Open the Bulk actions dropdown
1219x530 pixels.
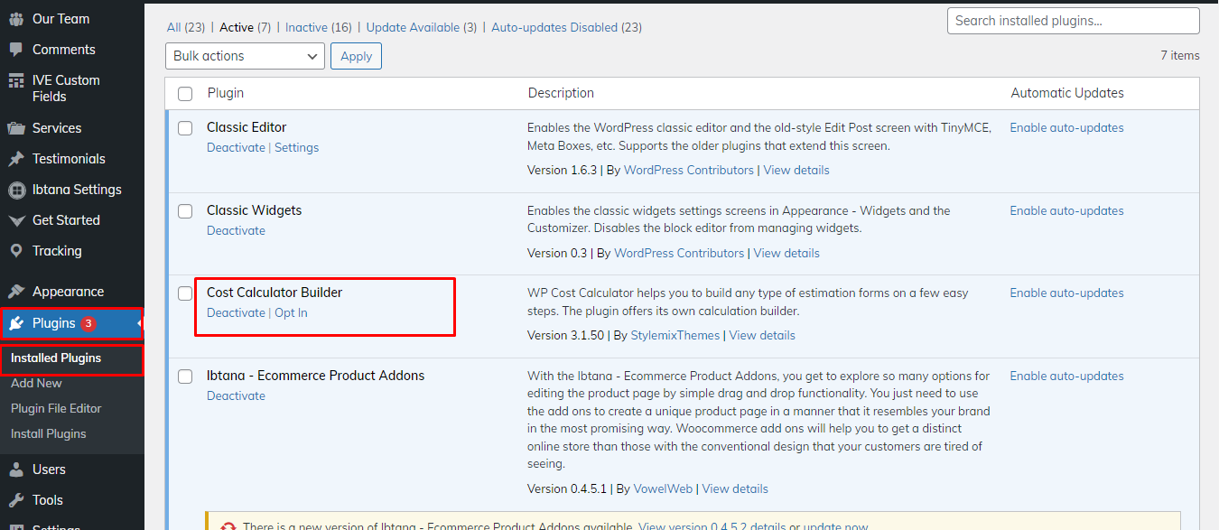(245, 56)
